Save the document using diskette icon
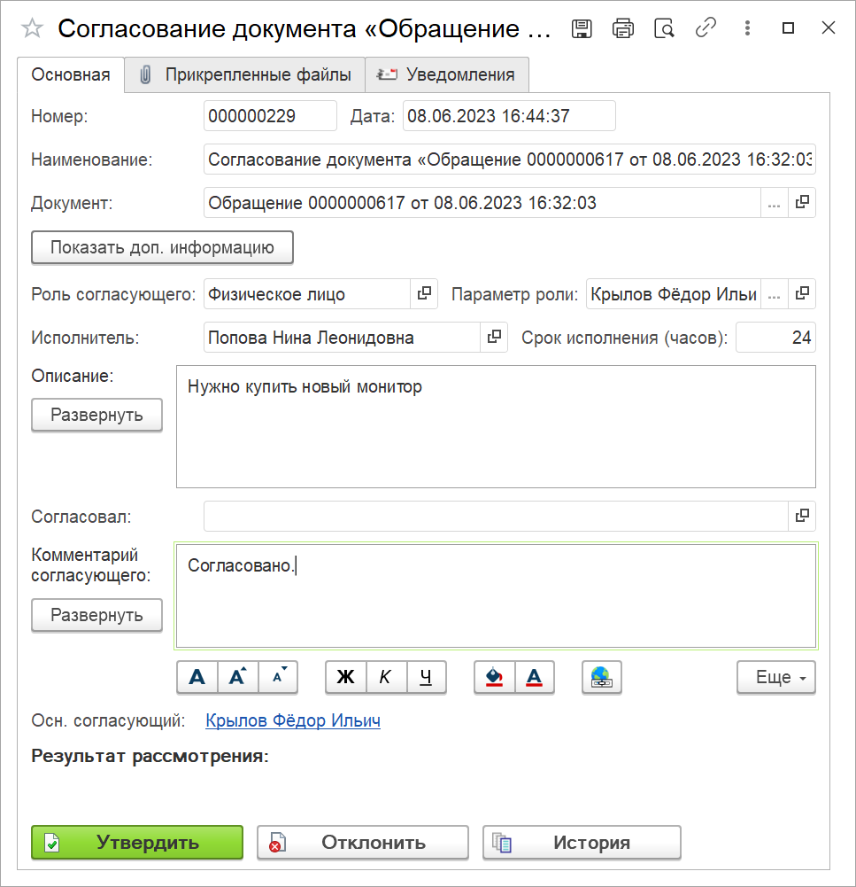This screenshot has height=887, width=856. [582, 28]
